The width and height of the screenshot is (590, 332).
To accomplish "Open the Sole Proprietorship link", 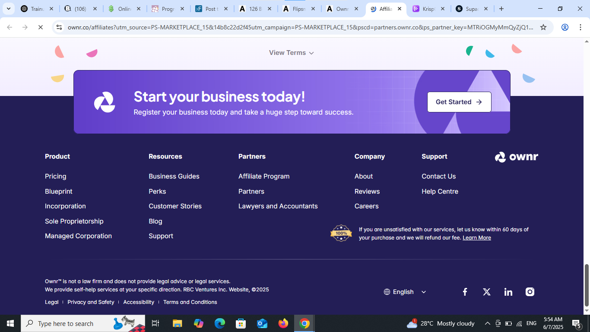I will 74,221.
